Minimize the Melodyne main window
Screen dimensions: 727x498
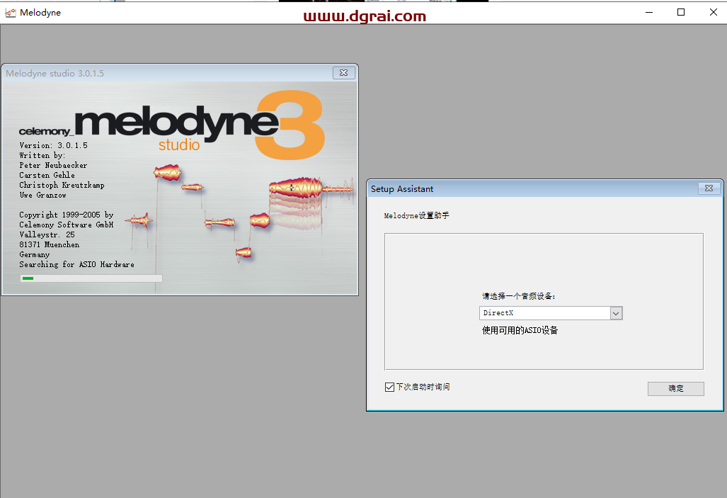[648, 12]
